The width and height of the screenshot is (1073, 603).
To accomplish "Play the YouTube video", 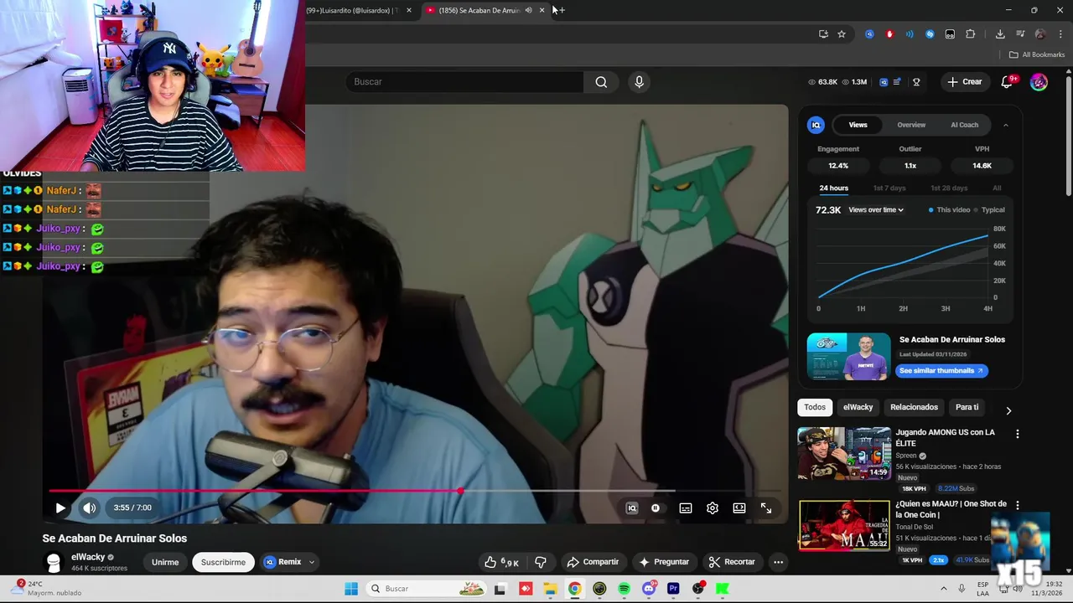I will [x=60, y=508].
